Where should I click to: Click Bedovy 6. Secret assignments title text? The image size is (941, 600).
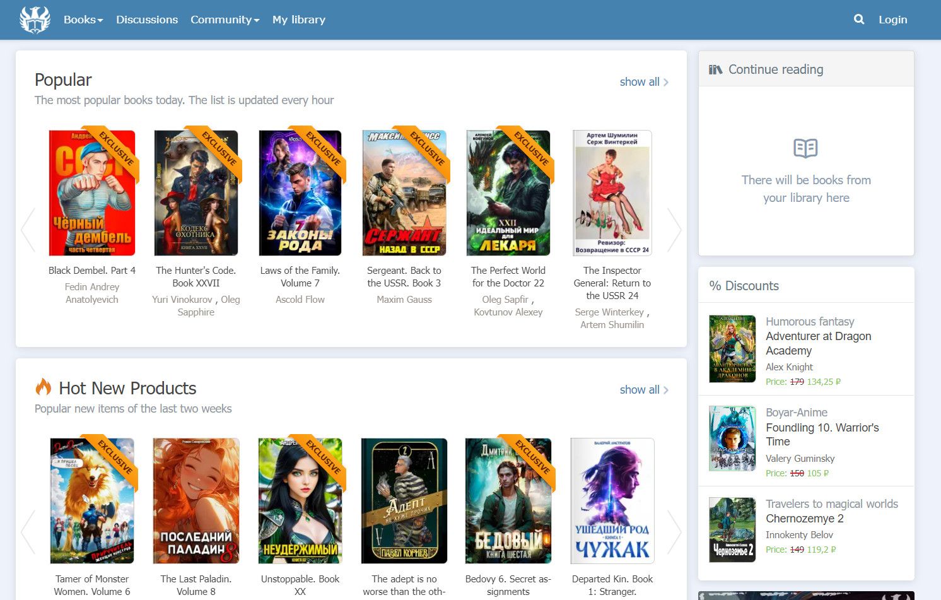(x=508, y=585)
